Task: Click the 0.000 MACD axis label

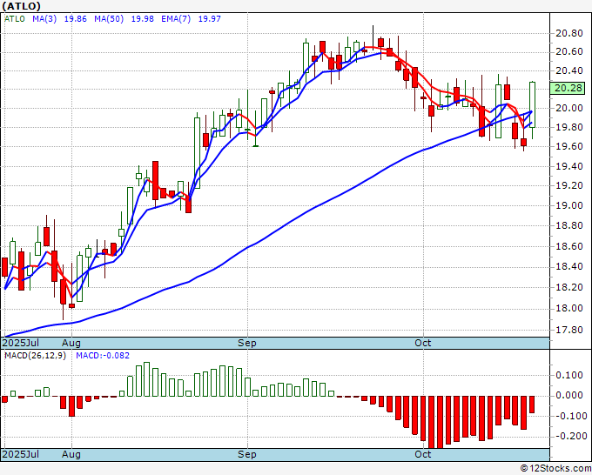Action: pyautogui.click(x=569, y=395)
